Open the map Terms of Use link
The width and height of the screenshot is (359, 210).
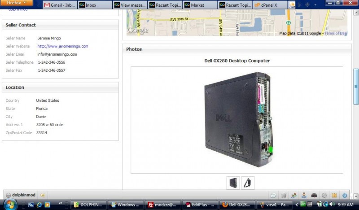(x=335, y=34)
